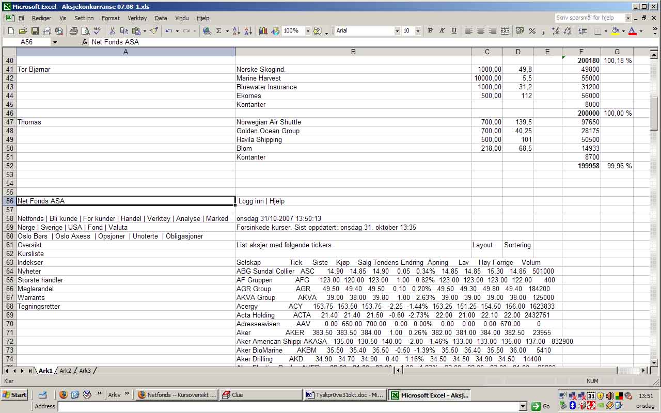Create a new blank workbook

[x=10, y=31]
